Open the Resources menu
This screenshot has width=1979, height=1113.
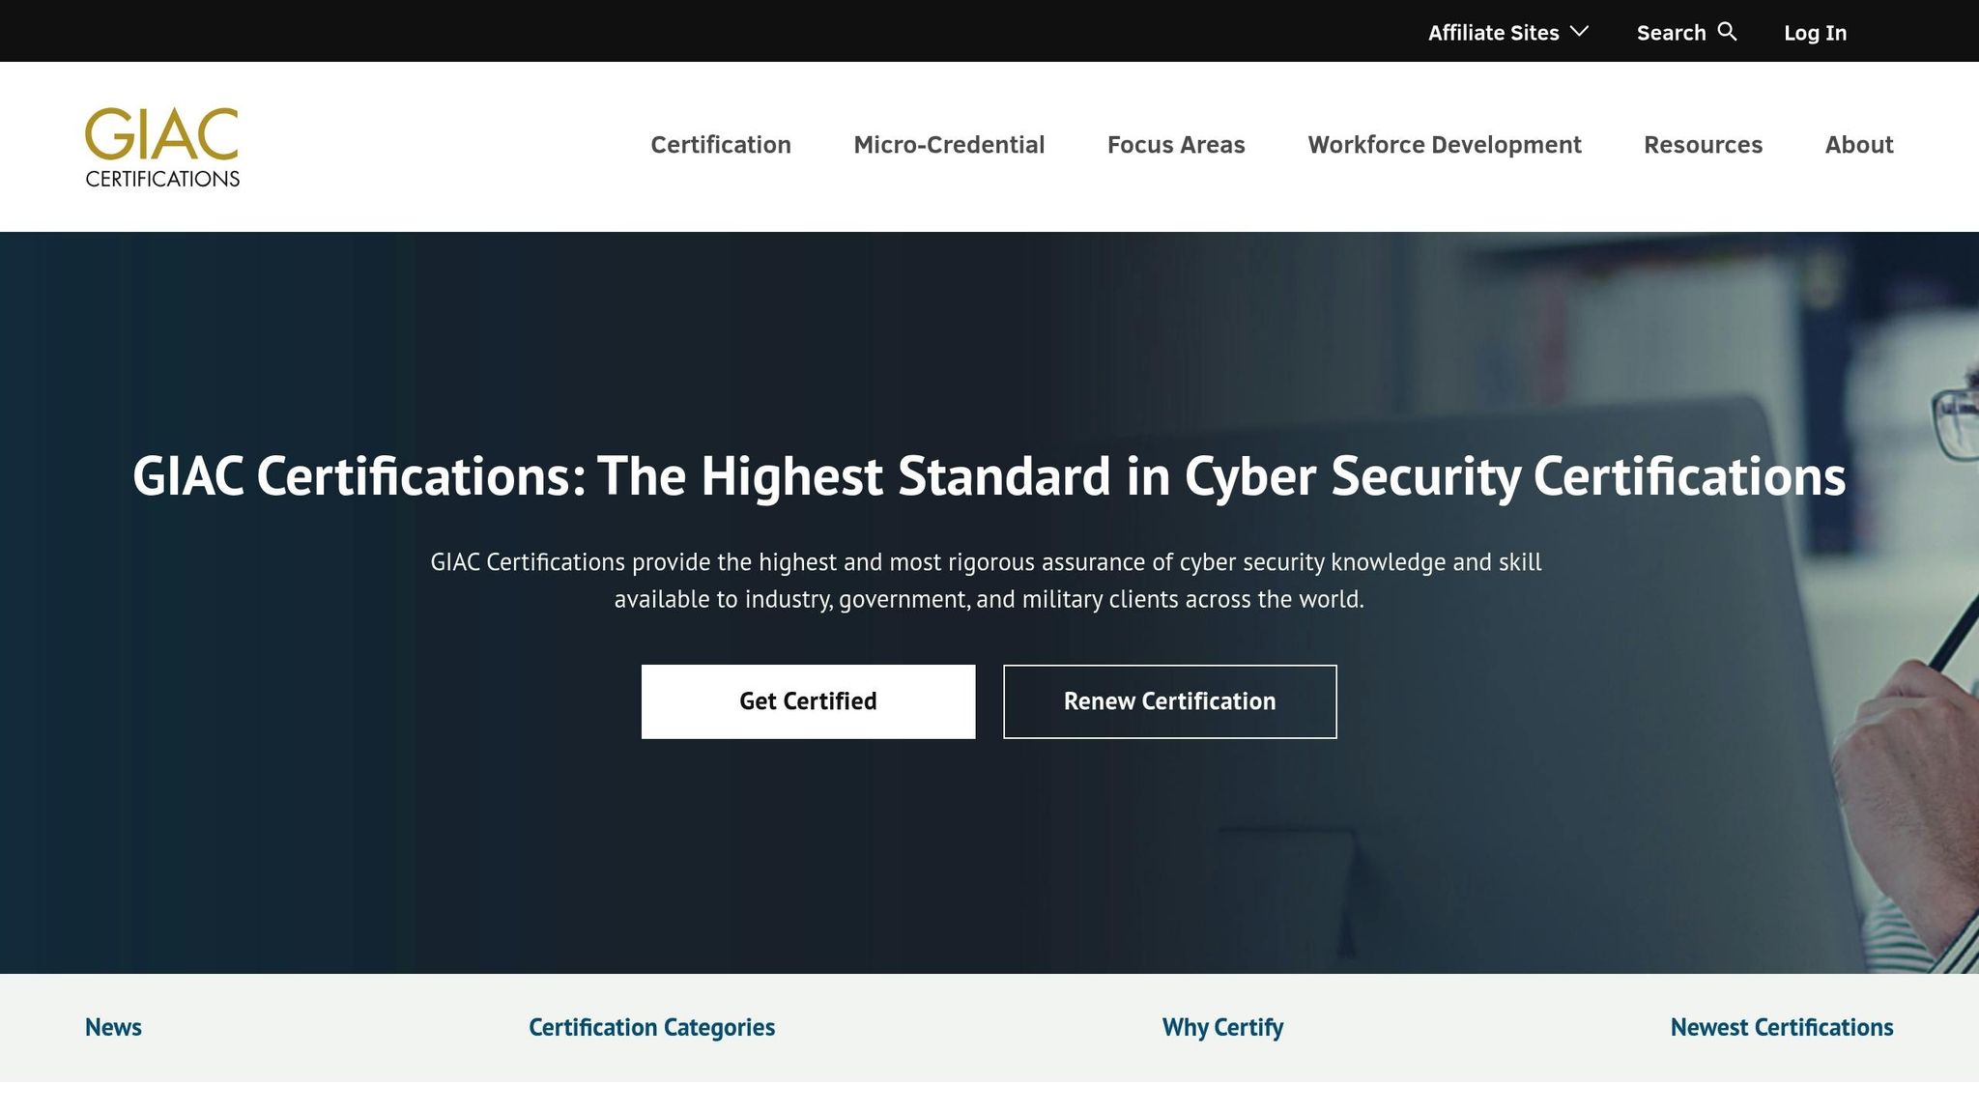point(1703,145)
